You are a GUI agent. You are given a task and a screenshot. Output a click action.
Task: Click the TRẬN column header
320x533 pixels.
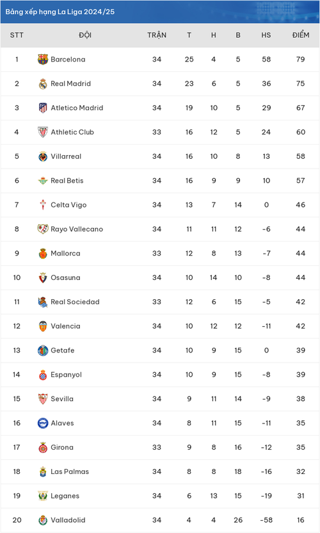157,35
